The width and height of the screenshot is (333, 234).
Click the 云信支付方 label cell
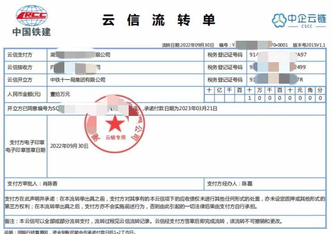pos(25,55)
